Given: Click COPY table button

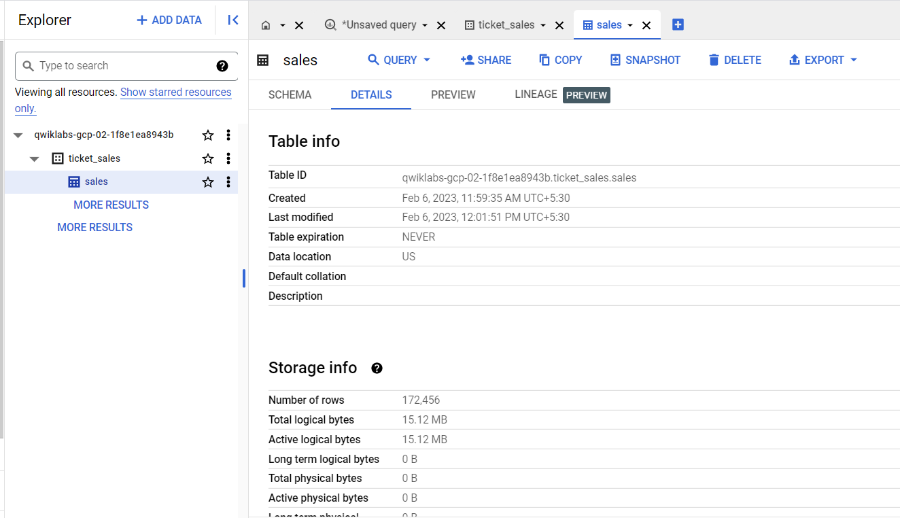Looking at the screenshot, I should point(561,60).
